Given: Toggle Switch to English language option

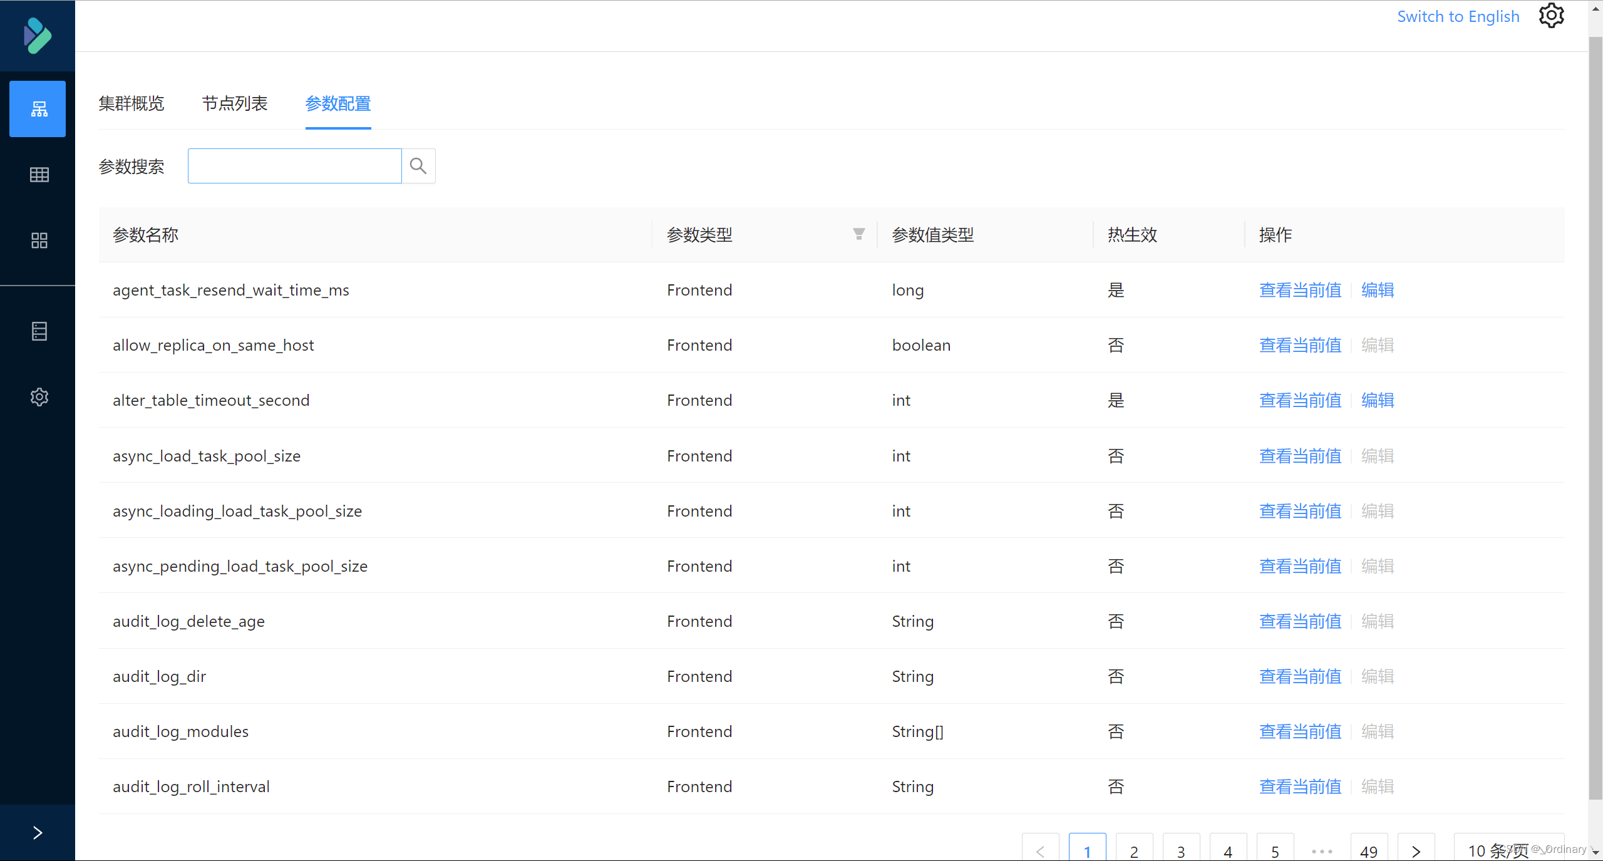Looking at the screenshot, I should point(1458,16).
